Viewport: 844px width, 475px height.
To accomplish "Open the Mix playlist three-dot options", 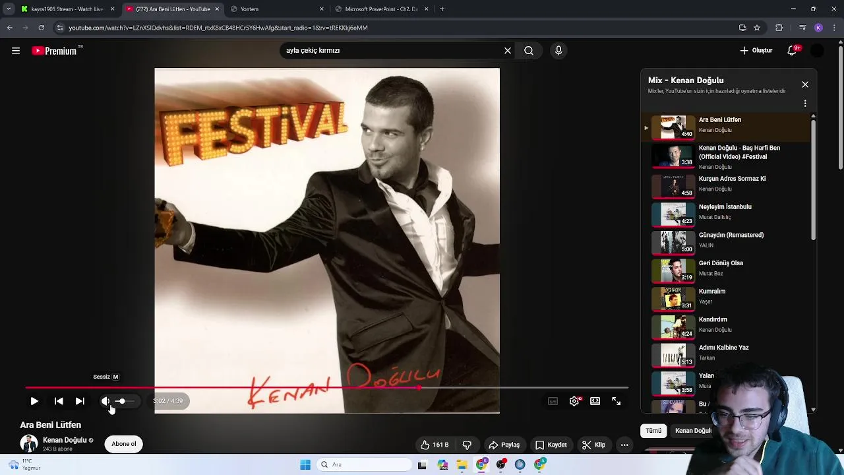I will [x=805, y=104].
